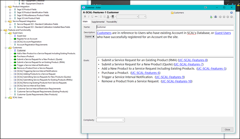Click the [SCAL] Account Registration storyboard icon
The width and height of the screenshot is (240, 139).
[x=15, y=42]
